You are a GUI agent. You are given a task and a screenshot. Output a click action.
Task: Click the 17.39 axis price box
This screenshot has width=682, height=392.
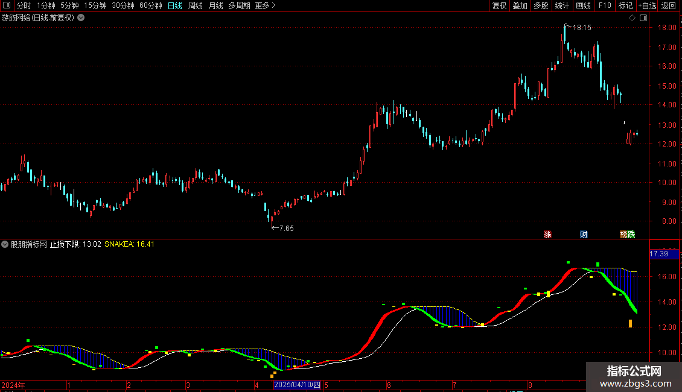click(664, 254)
